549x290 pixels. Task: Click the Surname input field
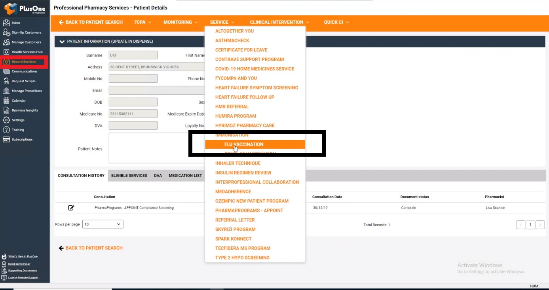click(133, 55)
